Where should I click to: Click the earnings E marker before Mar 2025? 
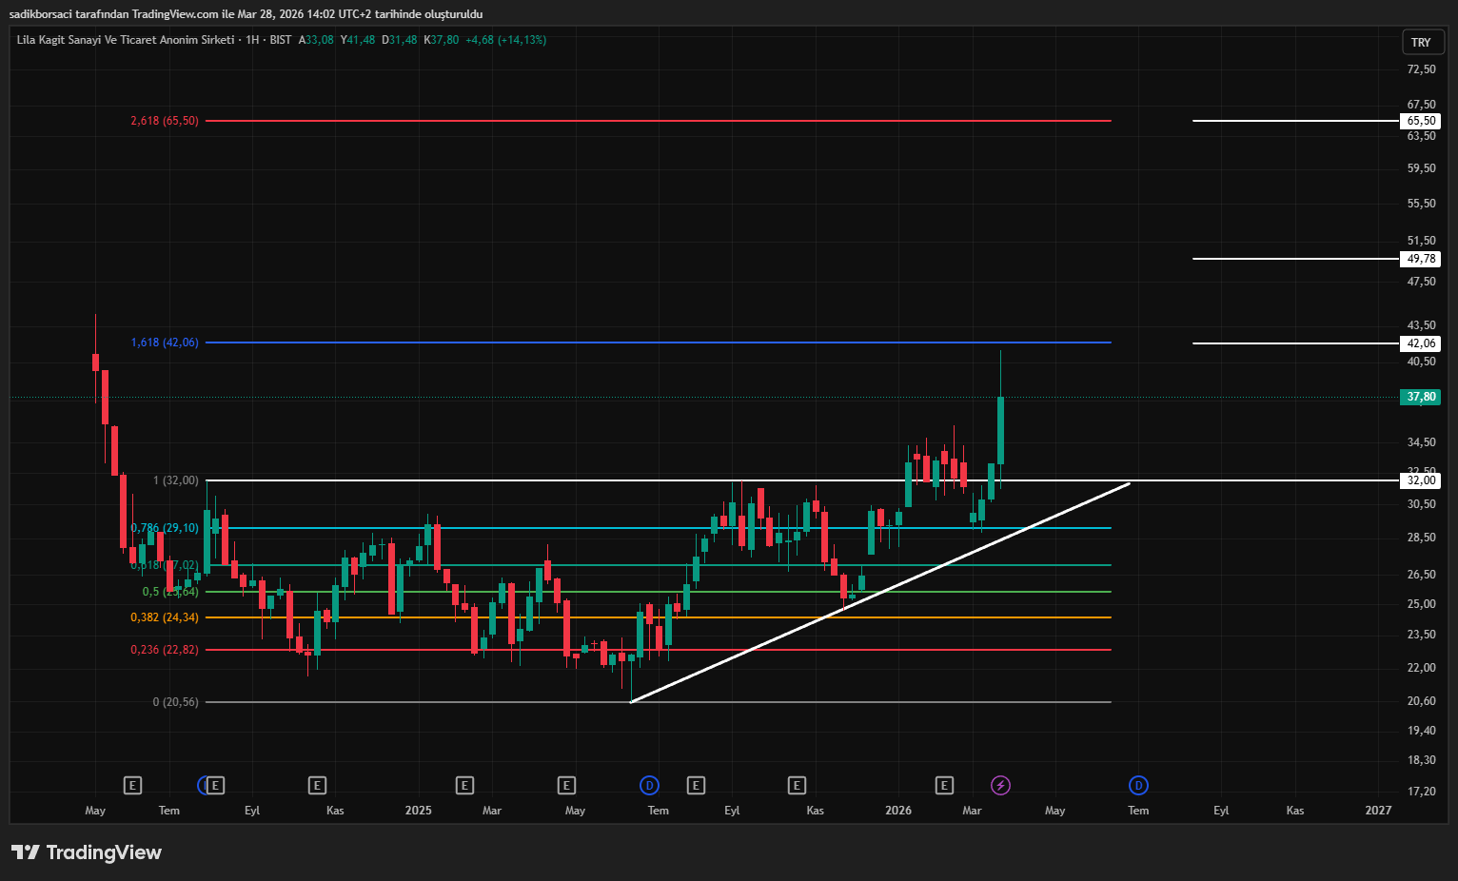(x=464, y=785)
